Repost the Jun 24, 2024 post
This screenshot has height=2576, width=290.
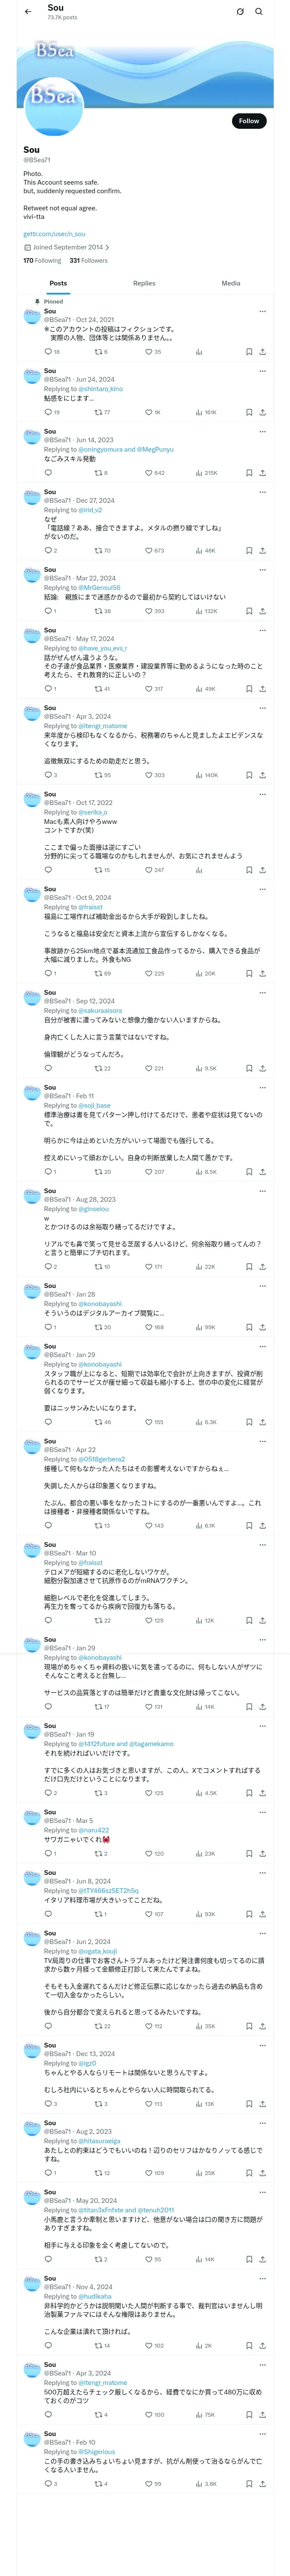[x=98, y=412]
